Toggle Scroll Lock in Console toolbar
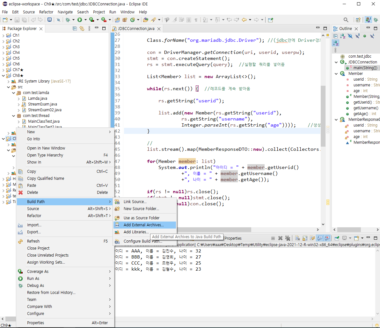This screenshot has height=328, width=380. coord(305,238)
